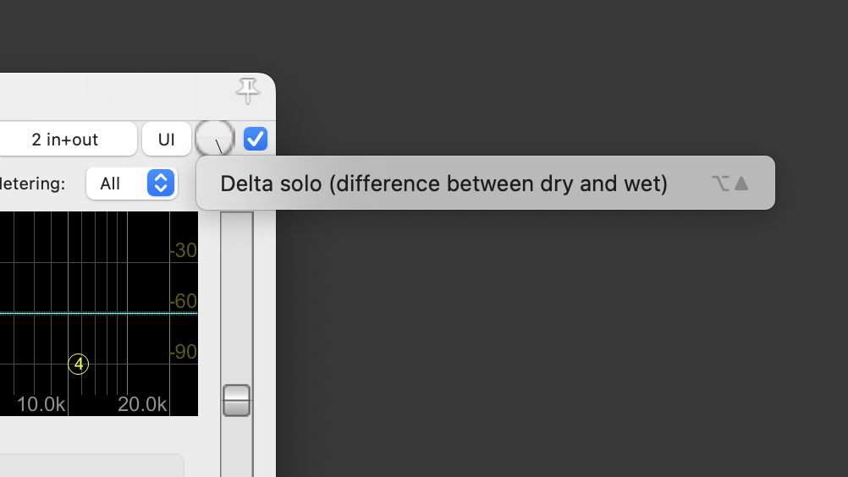Click the 20.0k frequency label
The width and height of the screenshot is (848, 477).
click(142, 404)
